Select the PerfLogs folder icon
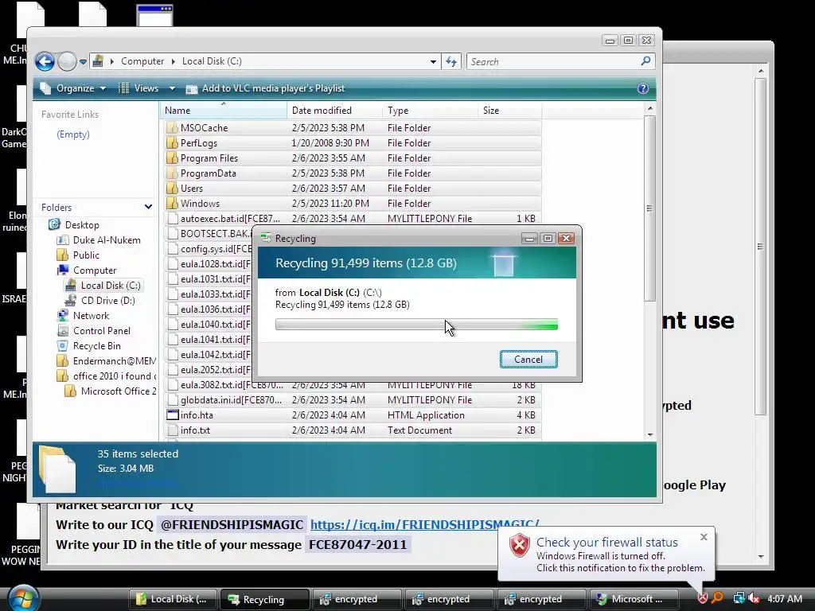The image size is (815, 611). click(x=172, y=142)
